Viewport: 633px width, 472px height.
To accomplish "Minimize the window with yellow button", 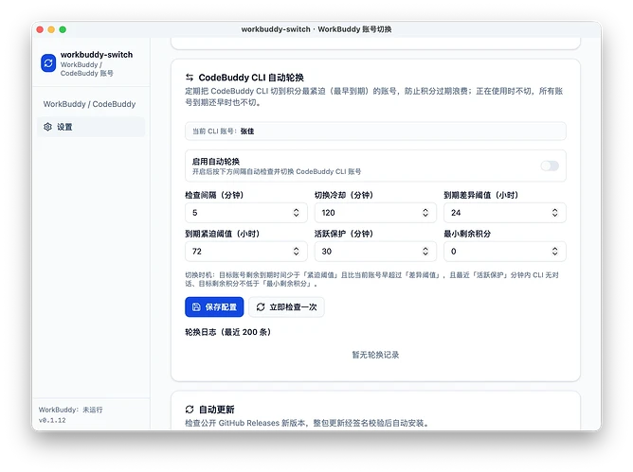I will pos(51,29).
